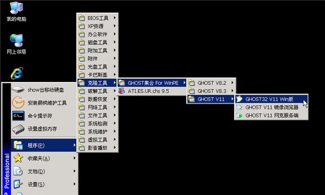Click the GHOST集合 For WinPE folder icon
Viewport: 325px width, 195px height.
[122, 83]
